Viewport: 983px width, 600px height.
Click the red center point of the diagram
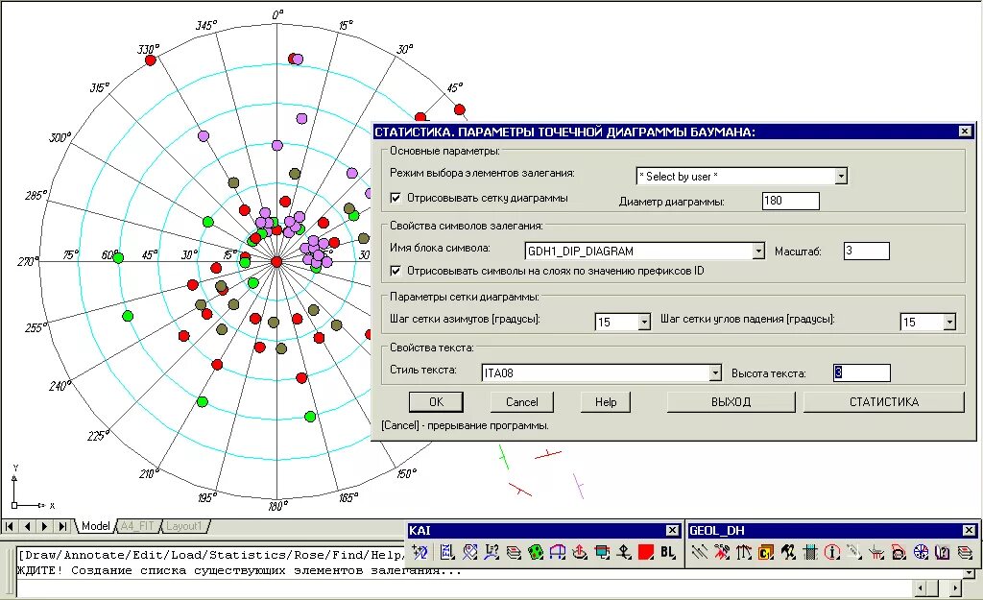[x=276, y=261]
